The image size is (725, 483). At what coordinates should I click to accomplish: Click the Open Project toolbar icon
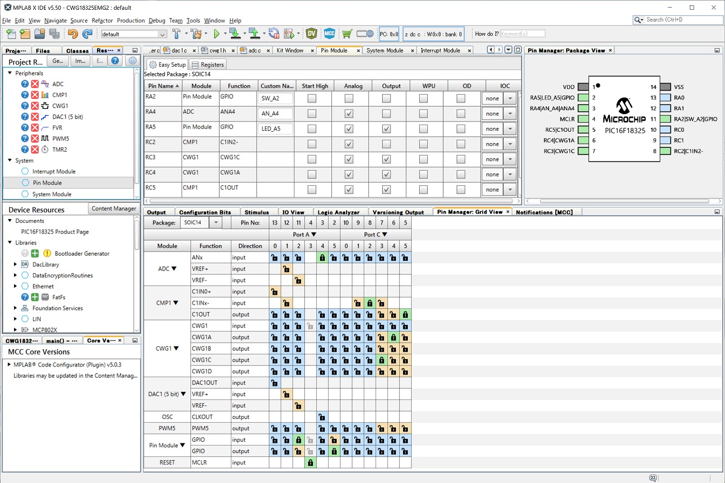40,34
